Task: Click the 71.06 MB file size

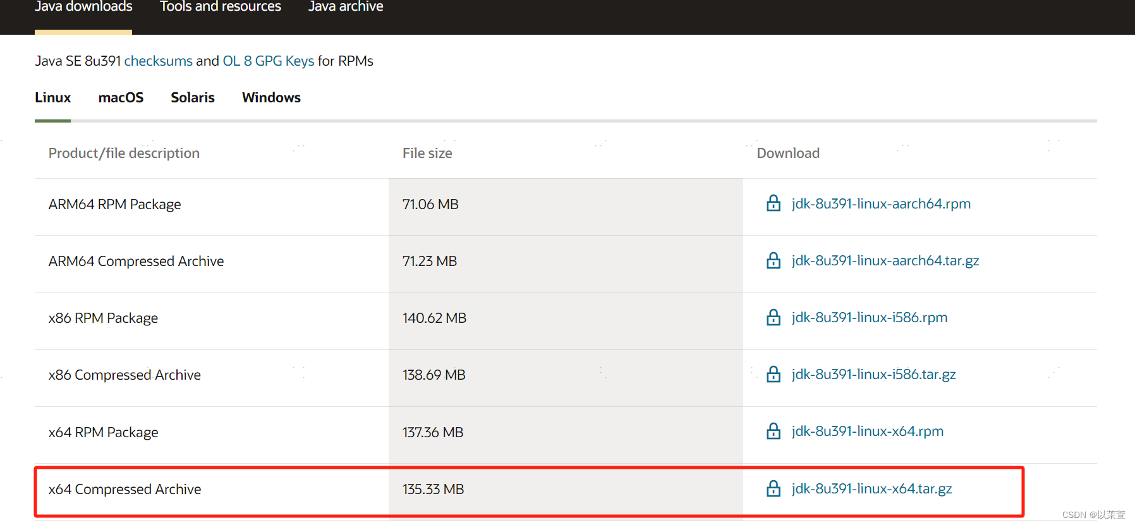Action: click(430, 204)
